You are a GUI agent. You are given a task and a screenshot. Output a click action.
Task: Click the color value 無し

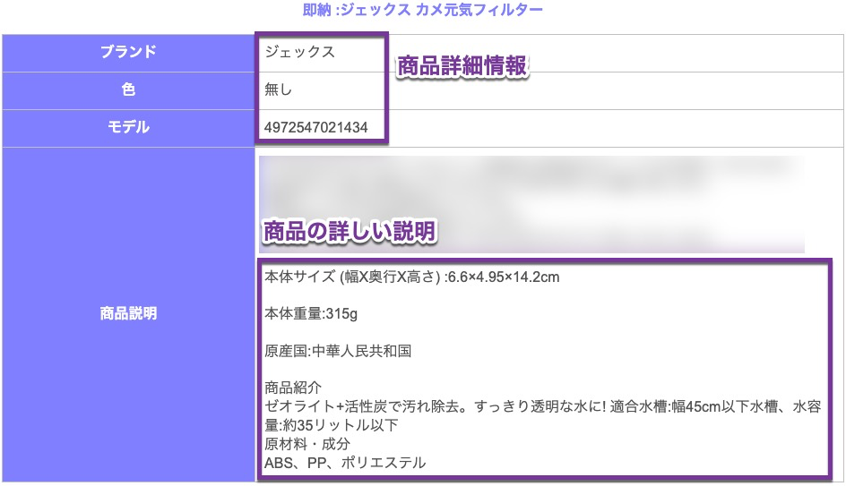coord(279,90)
